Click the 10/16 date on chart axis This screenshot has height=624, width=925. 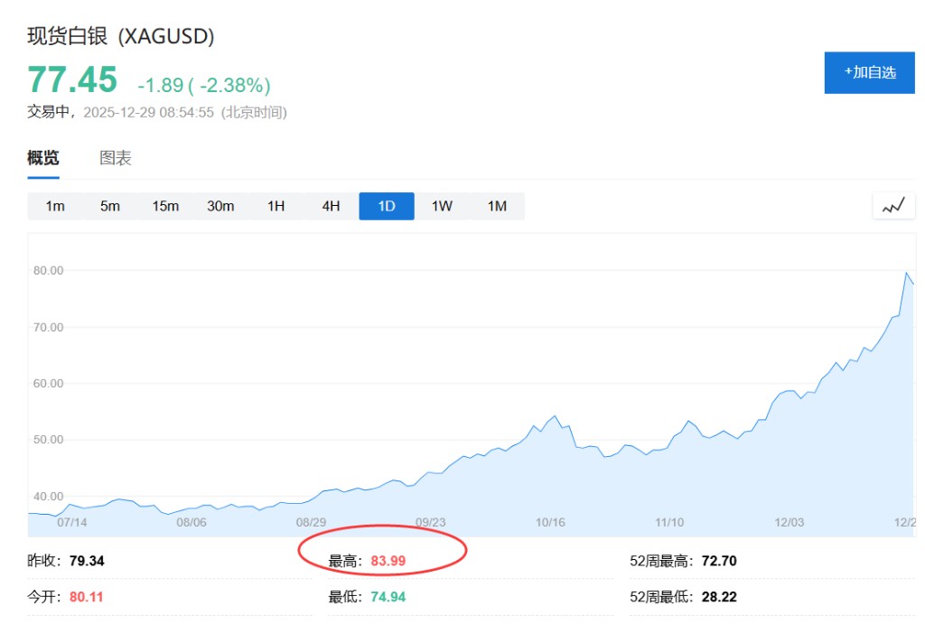[549, 522]
